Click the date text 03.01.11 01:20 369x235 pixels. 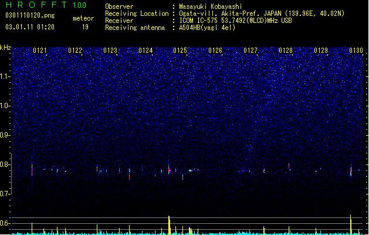click(x=30, y=27)
